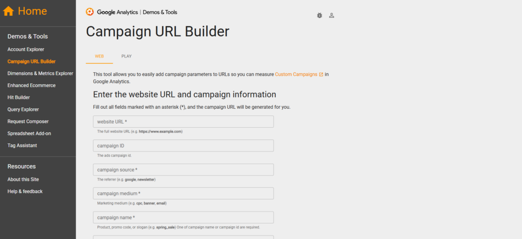Click the Campaign URL Builder page title
Image resolution: width=522 pixels, height=239 pixels.
pyautogui.click(x=158, y=32)
